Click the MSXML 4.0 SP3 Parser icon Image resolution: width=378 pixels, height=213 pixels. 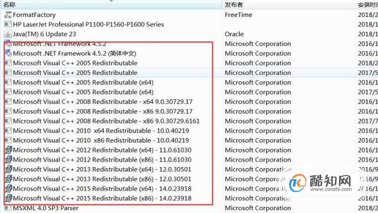tap(8, 208)
